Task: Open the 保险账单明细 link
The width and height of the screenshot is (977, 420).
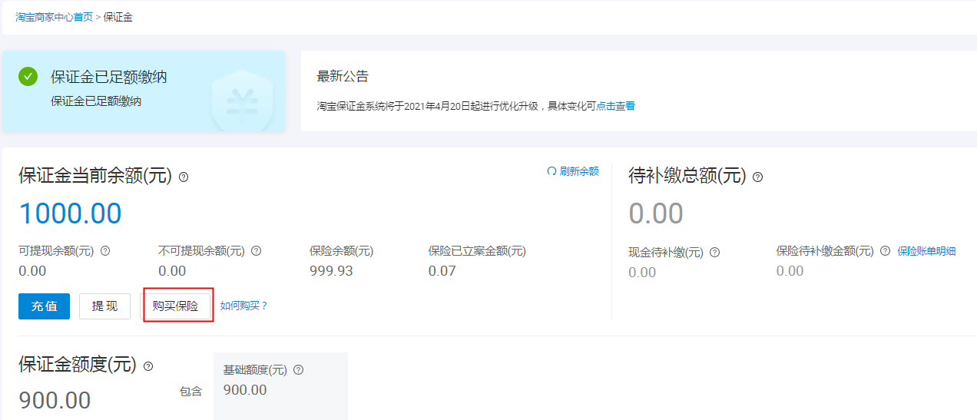Action: point(926,251)
